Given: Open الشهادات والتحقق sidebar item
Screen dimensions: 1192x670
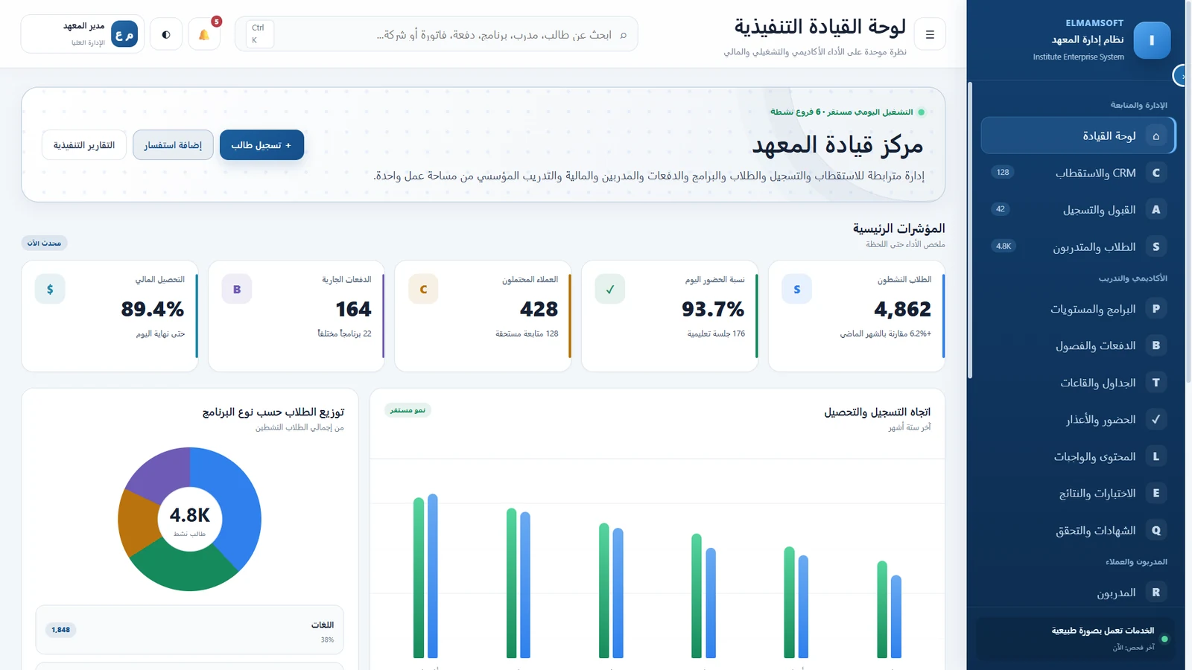Looking at the screenshot, I should coord(1077,530).
